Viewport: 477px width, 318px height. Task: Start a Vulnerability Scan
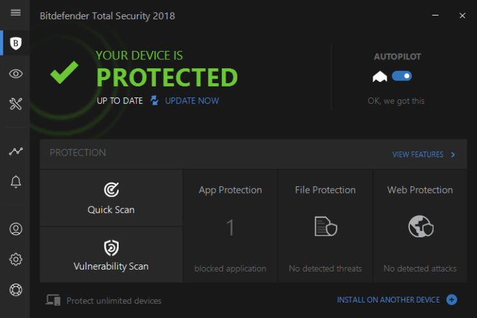(x=111, y=255)
